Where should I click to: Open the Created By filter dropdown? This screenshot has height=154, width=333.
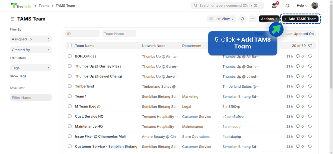(31, 50)
